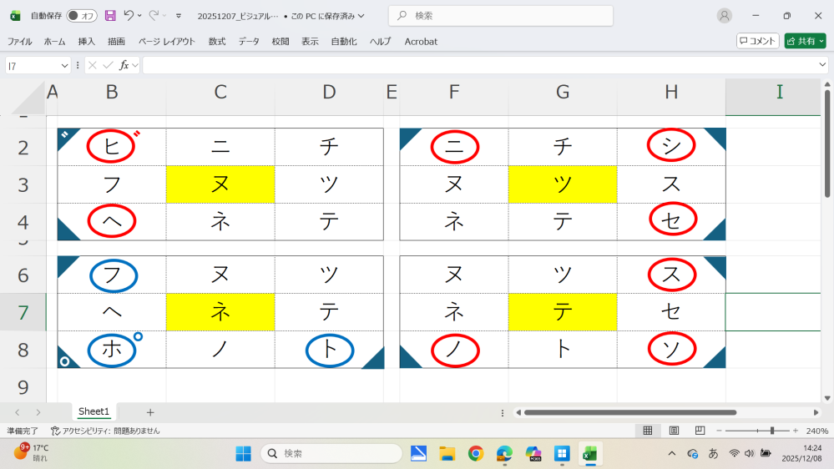
Task: Click the コメント button
Action: [757, 41]
